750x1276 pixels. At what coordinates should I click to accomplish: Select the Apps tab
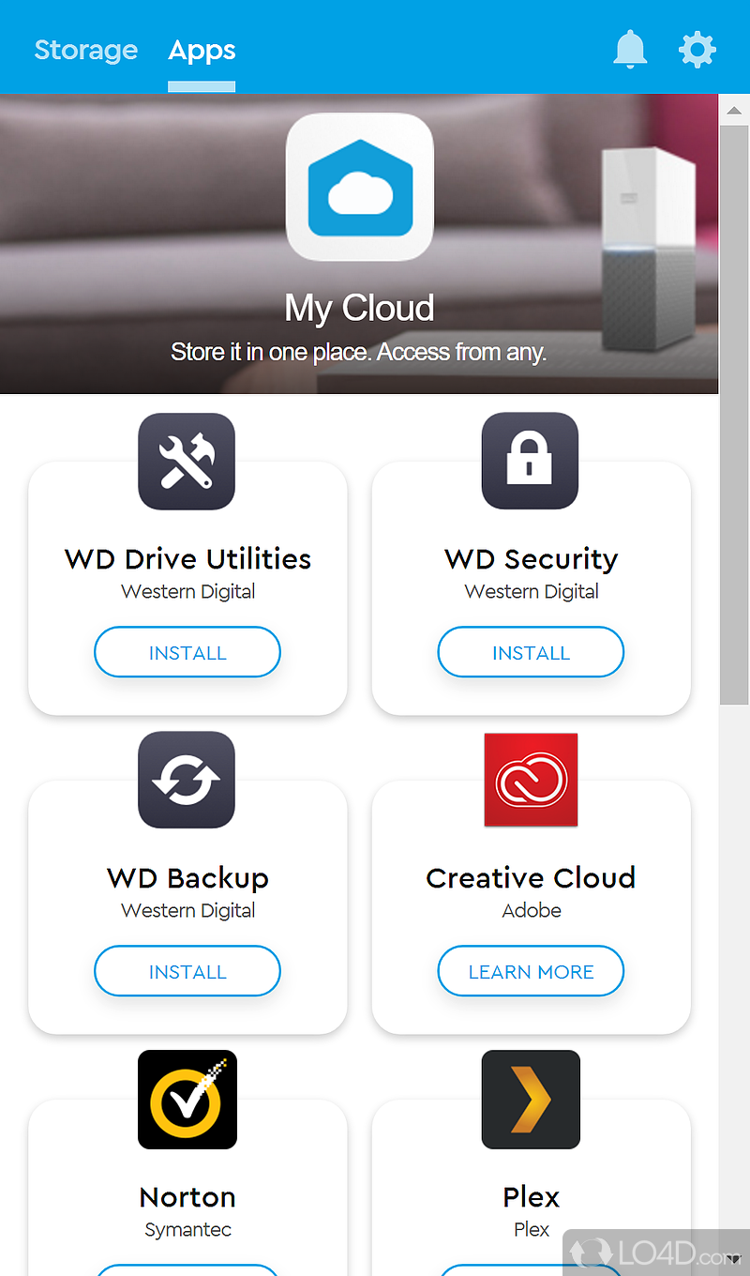202,51
